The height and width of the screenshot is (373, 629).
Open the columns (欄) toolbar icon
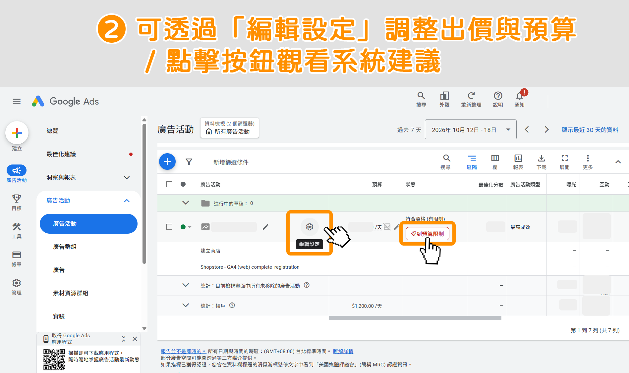(495, 162)
